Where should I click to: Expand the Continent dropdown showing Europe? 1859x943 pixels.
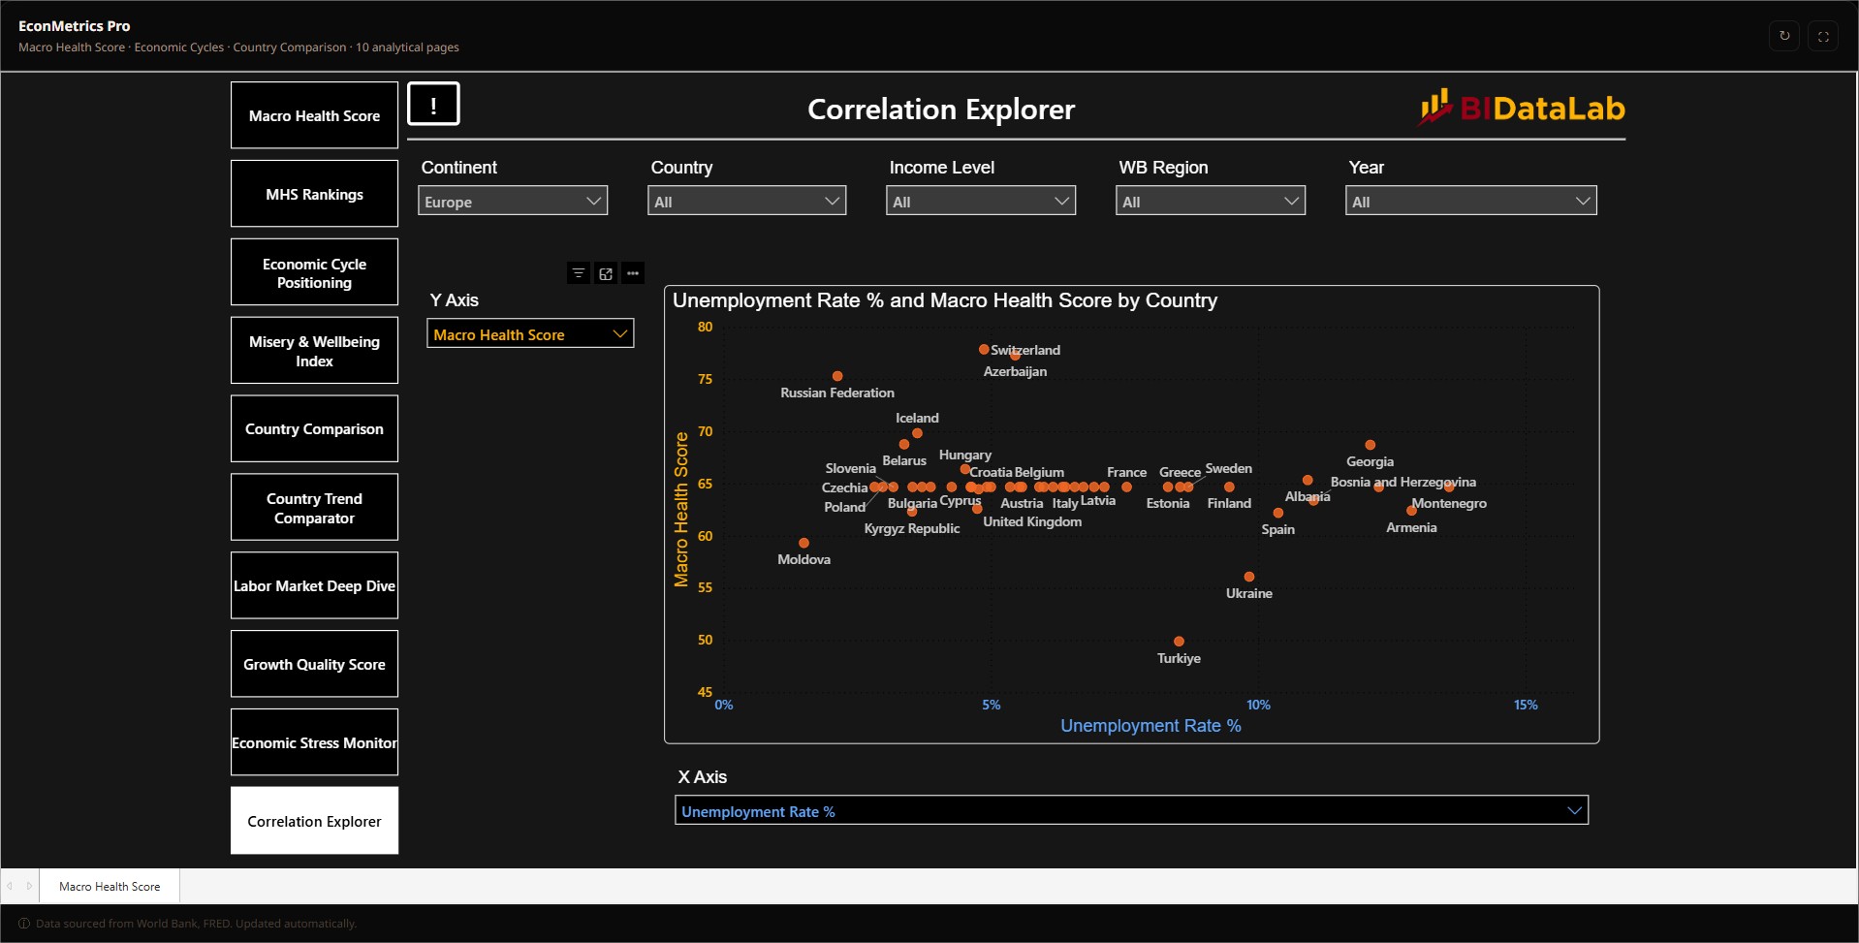513,201
